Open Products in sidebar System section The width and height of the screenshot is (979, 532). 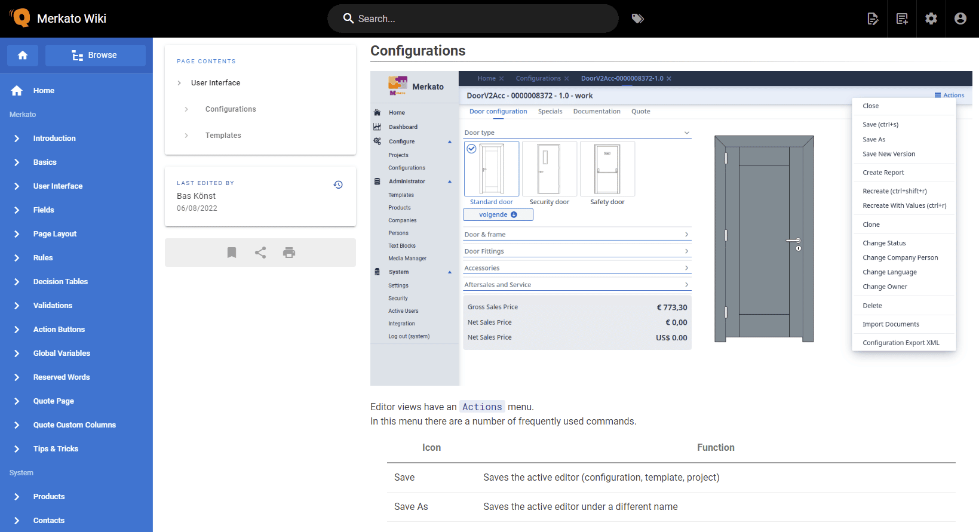tap(76, 497)
